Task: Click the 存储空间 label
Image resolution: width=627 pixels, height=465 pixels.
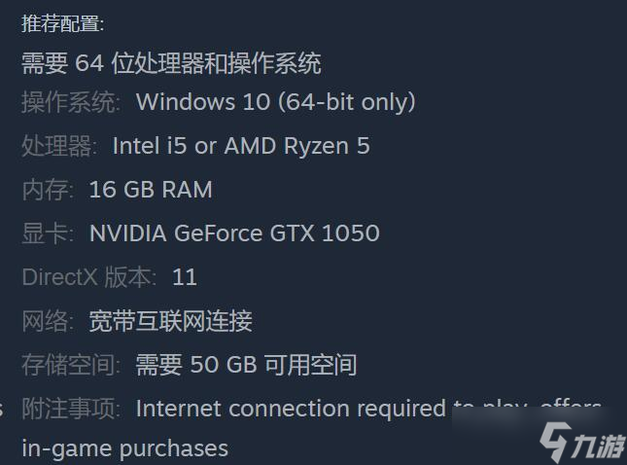Action: [x=71, y=365]
